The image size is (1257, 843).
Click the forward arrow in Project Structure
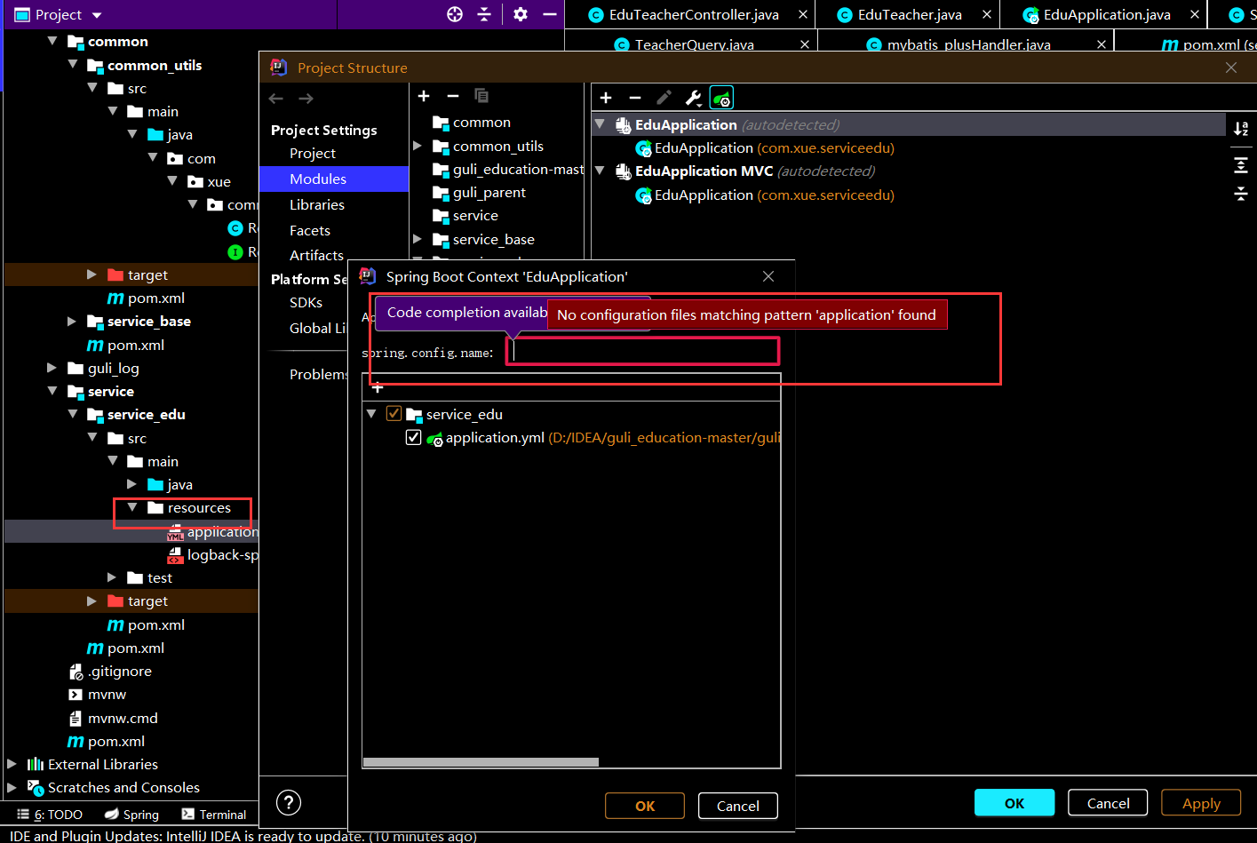click(306, 99)
